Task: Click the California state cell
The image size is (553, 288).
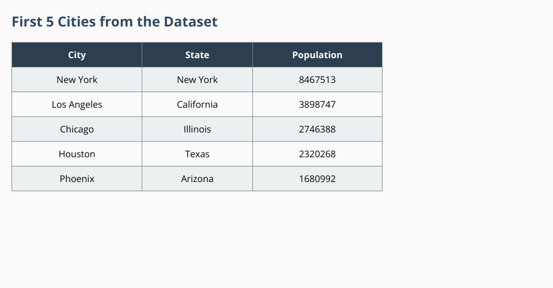Action: coord(197,105)
